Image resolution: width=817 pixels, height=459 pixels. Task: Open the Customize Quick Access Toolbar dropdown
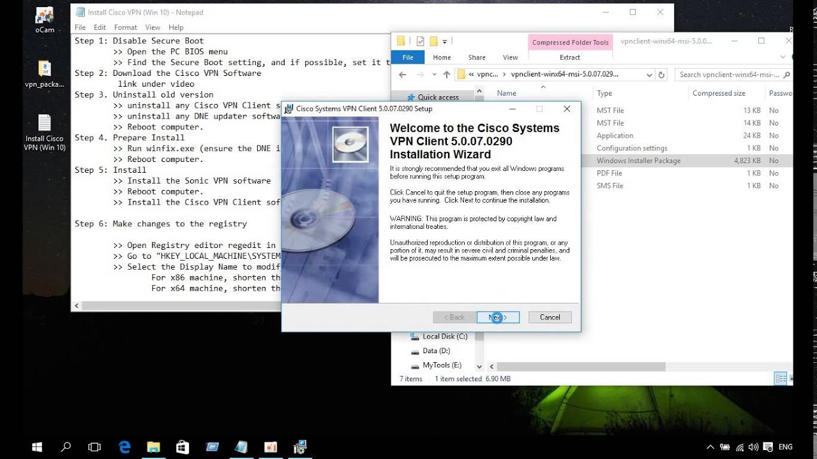[x=445, y=41]
